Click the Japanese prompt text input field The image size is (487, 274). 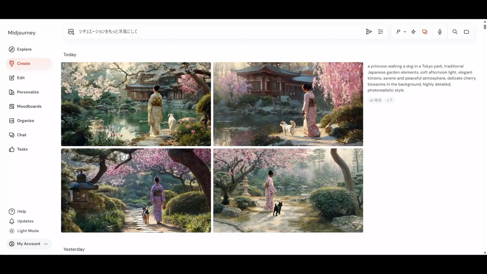click(218, 31)
